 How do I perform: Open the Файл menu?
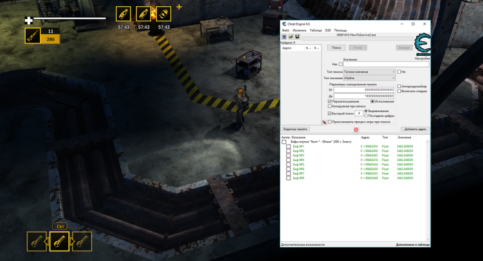pyautogui.click(x=285, y=30)
